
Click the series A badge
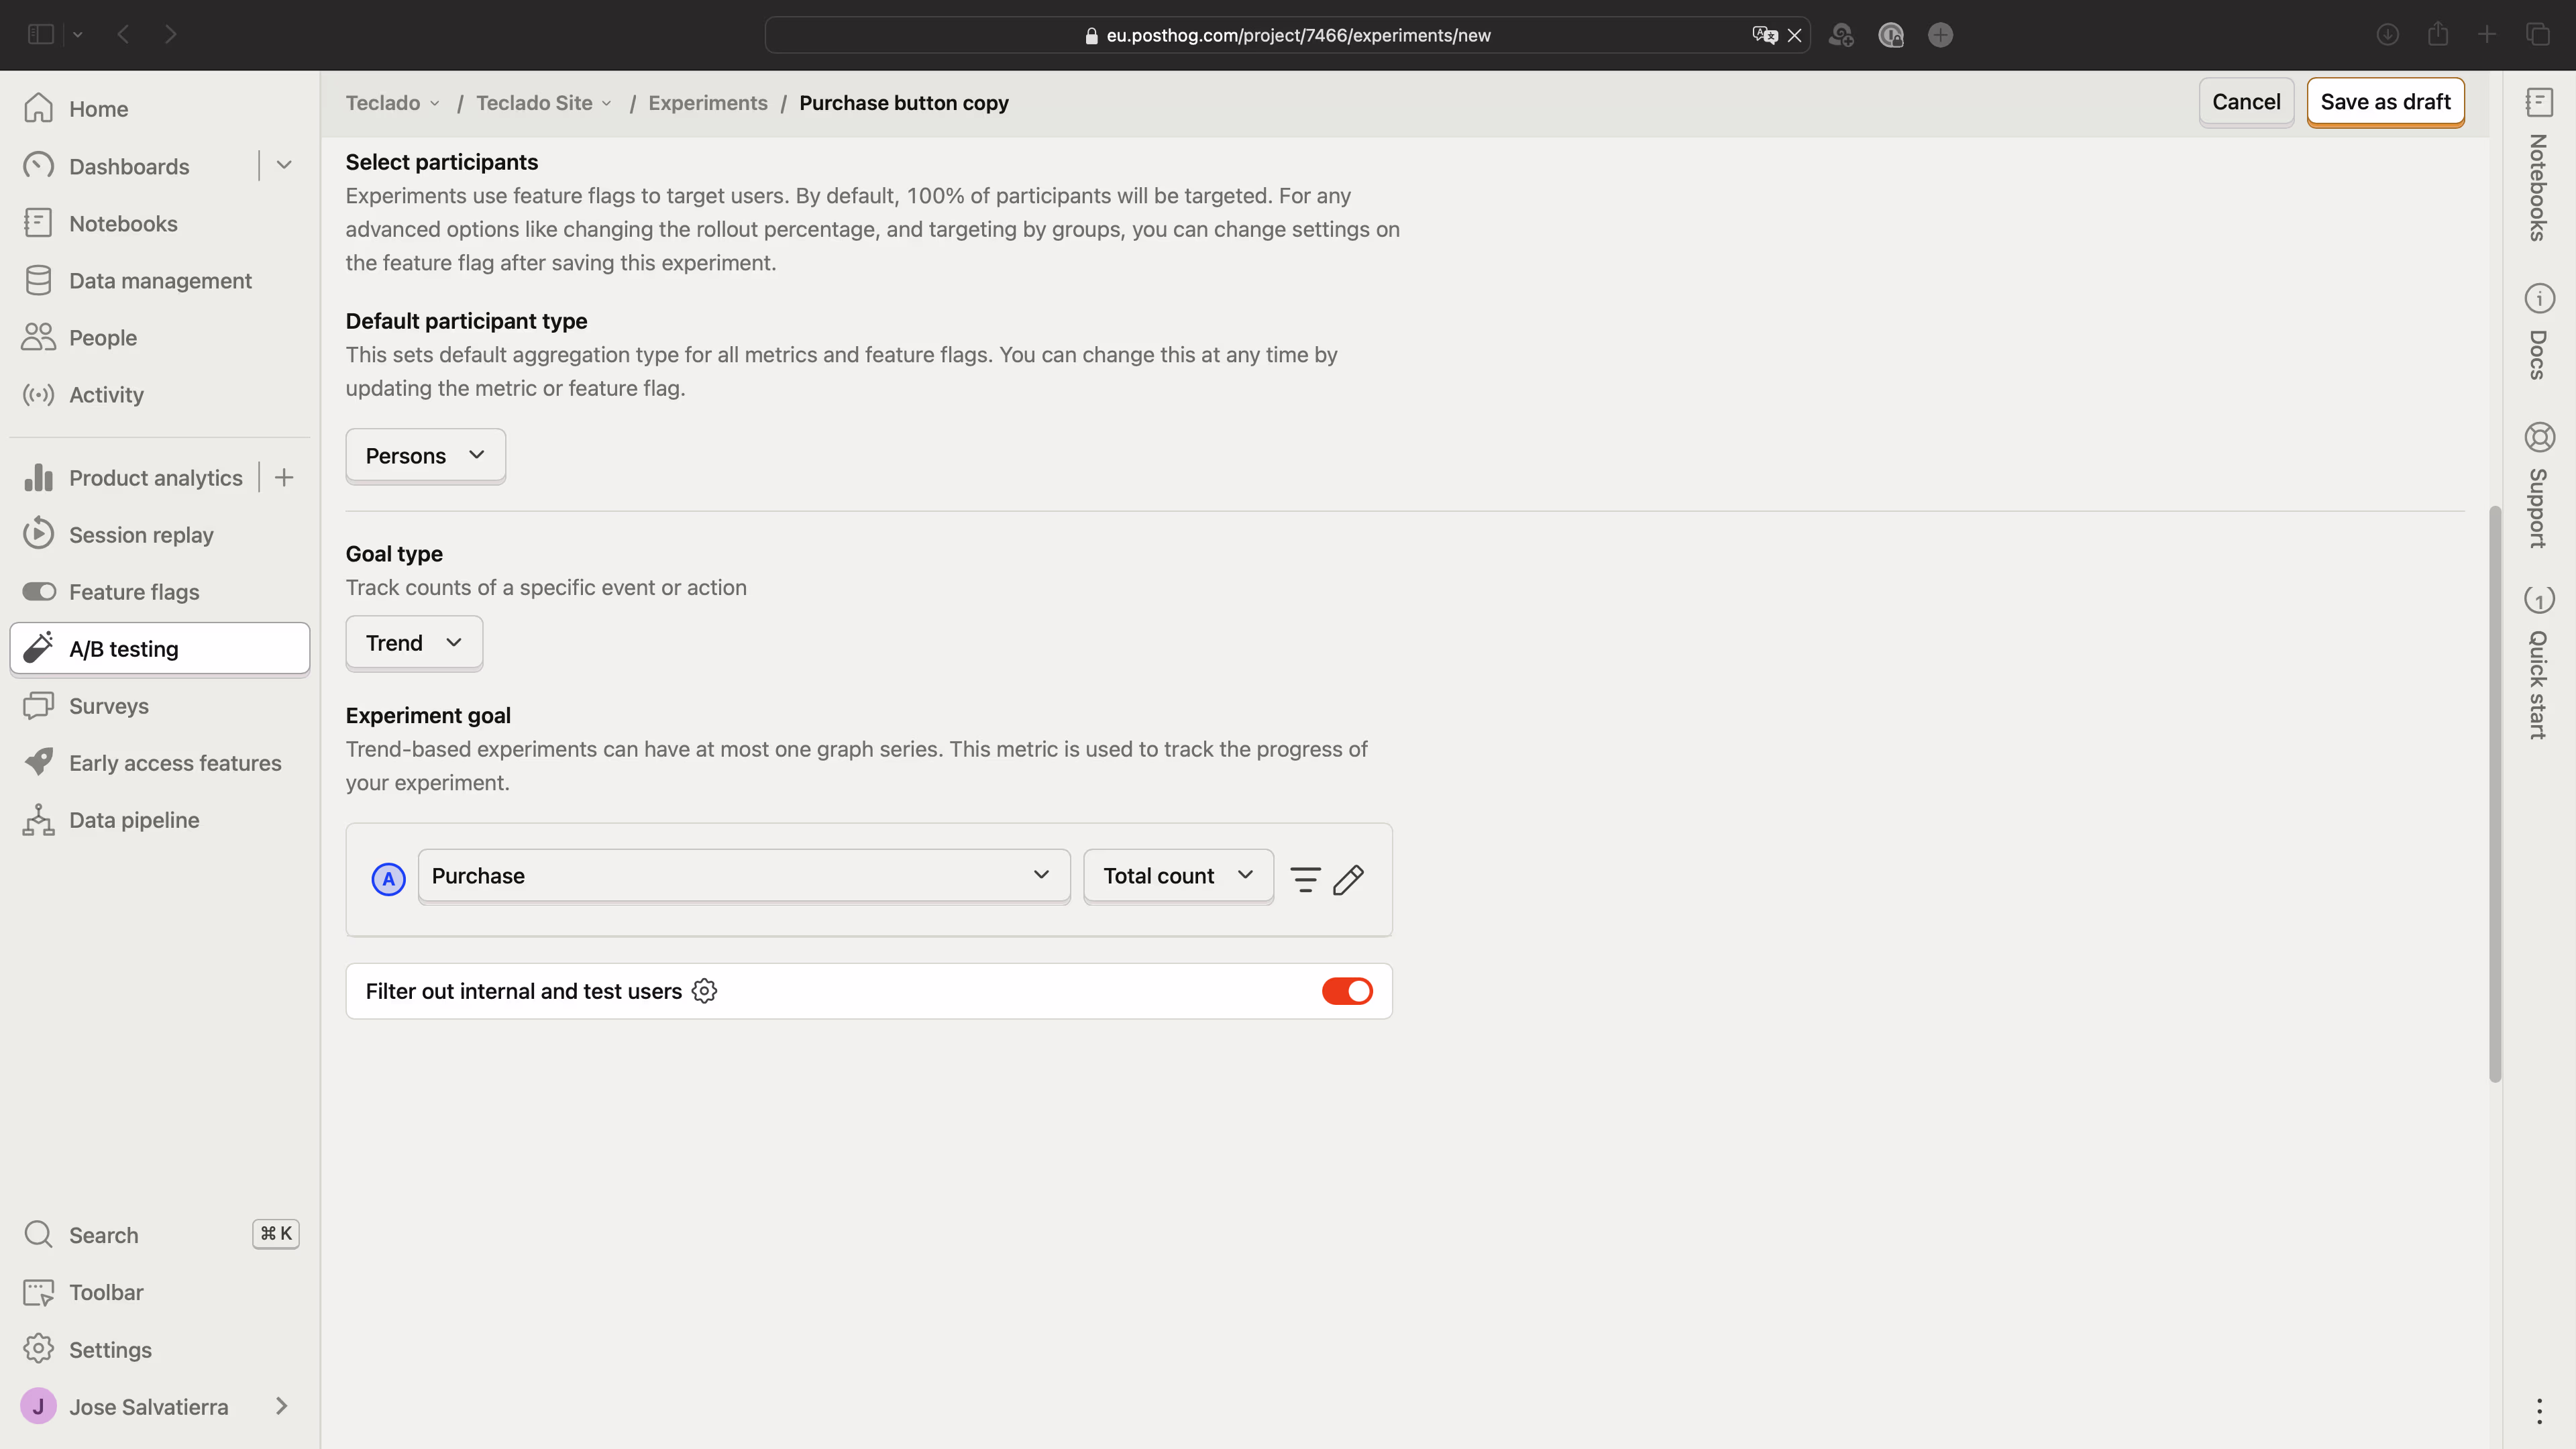(388, 879)
